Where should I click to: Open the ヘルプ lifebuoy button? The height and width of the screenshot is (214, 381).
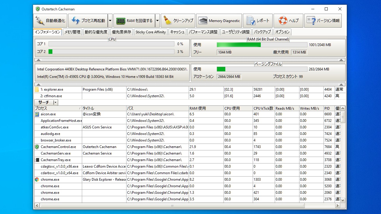(x=288, y=21)
